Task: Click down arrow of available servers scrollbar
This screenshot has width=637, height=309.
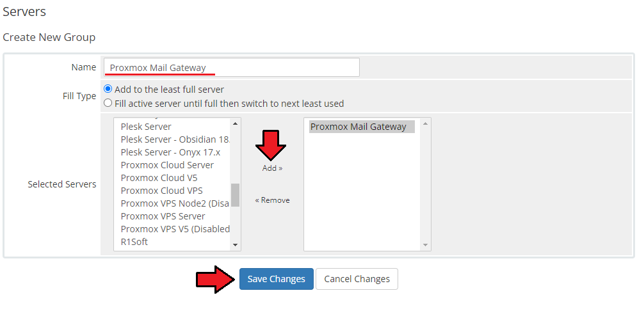Action: pyautogui.click(x=235, y=245)
